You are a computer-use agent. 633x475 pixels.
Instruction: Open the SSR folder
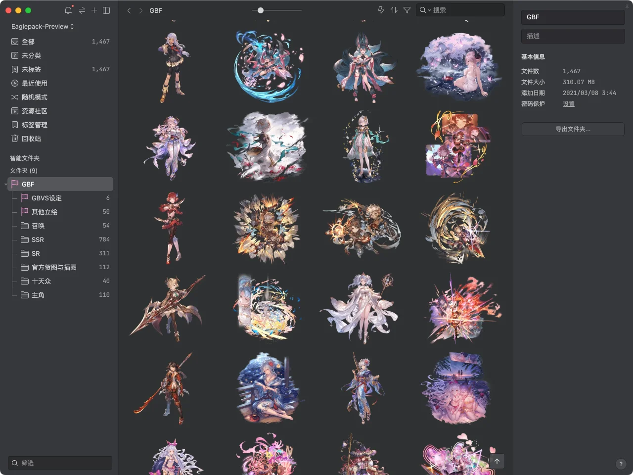click(x=60, y=239)
